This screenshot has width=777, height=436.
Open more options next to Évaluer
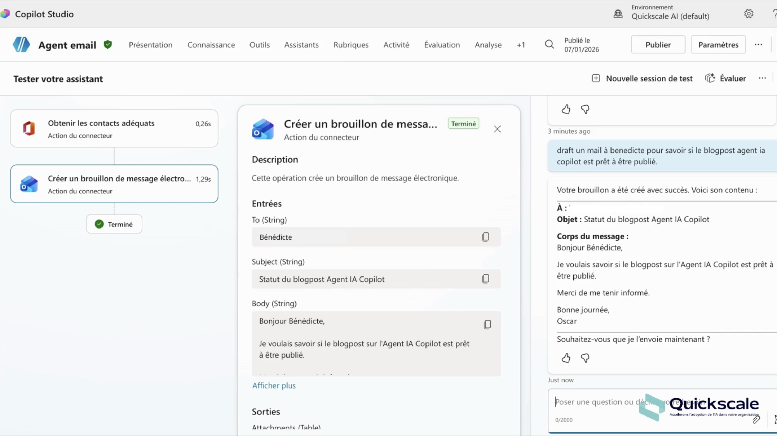click(x=762, y=78)
